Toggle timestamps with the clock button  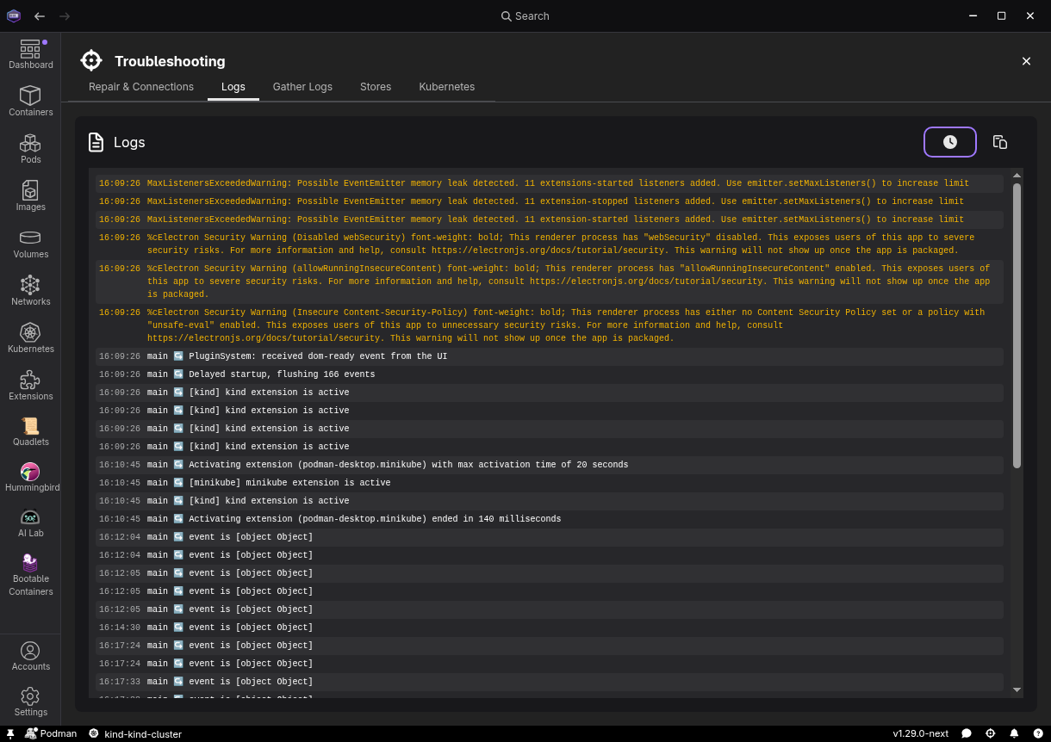pyautogui.click(x=950, y=142)
